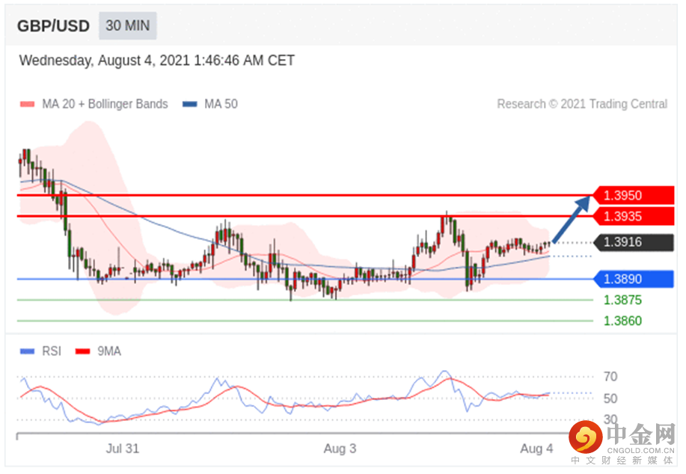Click the blue RSI legend swatch
This screenshot has width=686, height=474.
click(x=27, y=351)
